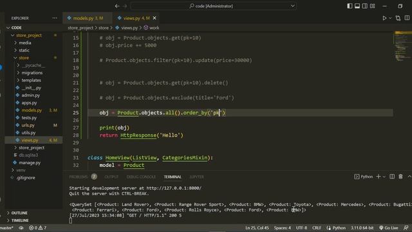Click Go Live status bar button
Viewport: 412px width, 232px height.
[388, 227]
